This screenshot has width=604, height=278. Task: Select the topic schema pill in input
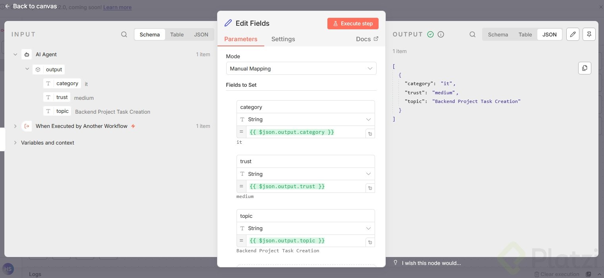tap(57, 111)
